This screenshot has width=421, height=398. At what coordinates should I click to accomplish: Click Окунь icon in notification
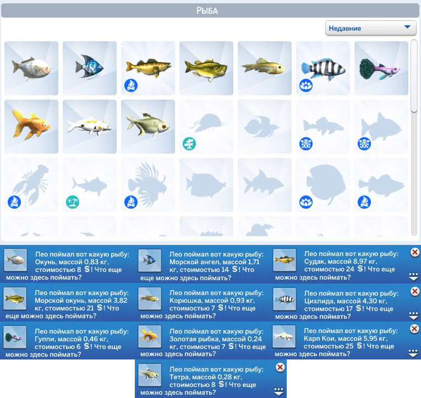[x=15, y=260]
